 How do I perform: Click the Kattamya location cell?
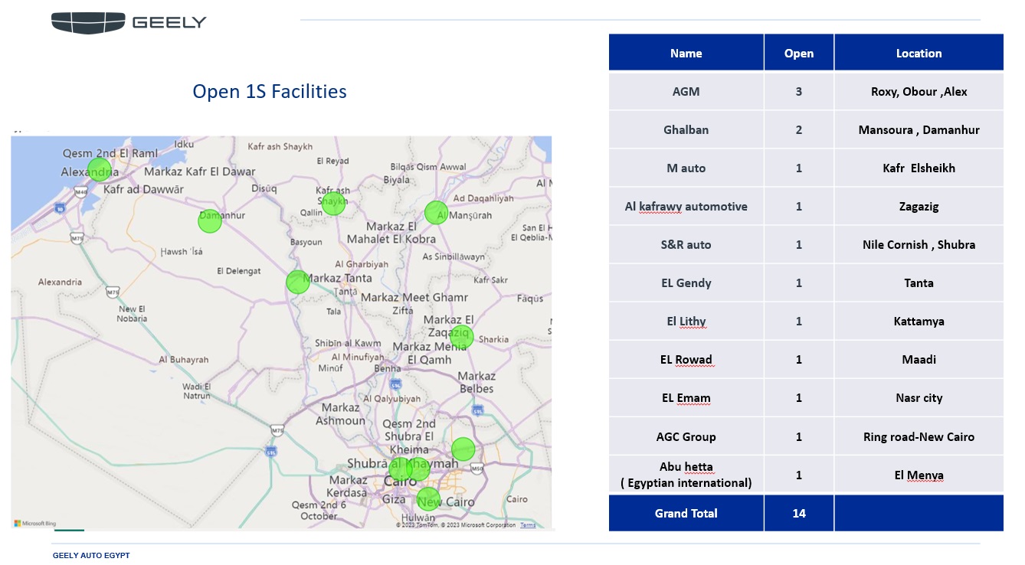tap(919, 321)
